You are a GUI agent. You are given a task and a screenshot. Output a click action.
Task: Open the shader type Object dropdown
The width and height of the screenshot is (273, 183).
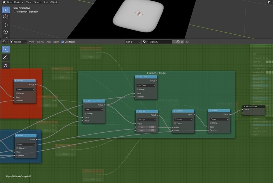click(x=18, y=42)
